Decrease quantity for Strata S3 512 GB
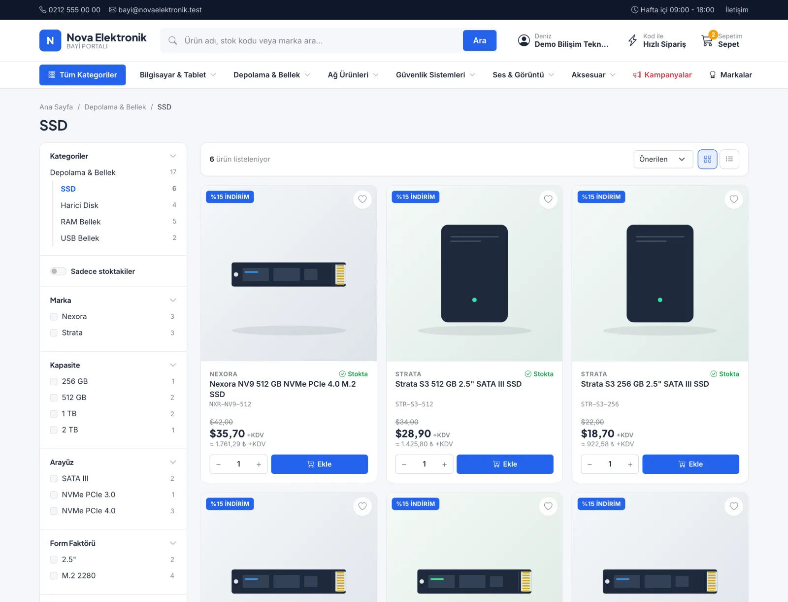The height and width of the screenshot is (602, 788). point(404,464)
